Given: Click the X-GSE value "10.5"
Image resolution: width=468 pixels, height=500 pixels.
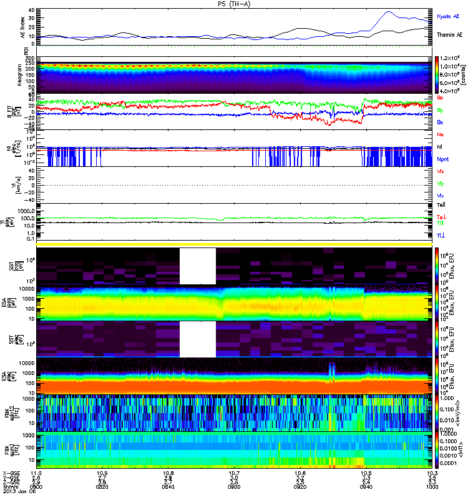Looking at the screenshot, I should (366, 473).
